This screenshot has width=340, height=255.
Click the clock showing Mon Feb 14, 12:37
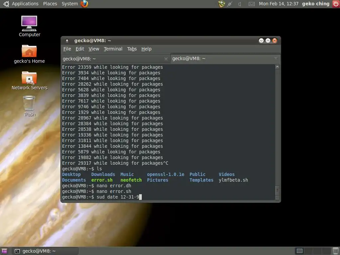[279, 4]
